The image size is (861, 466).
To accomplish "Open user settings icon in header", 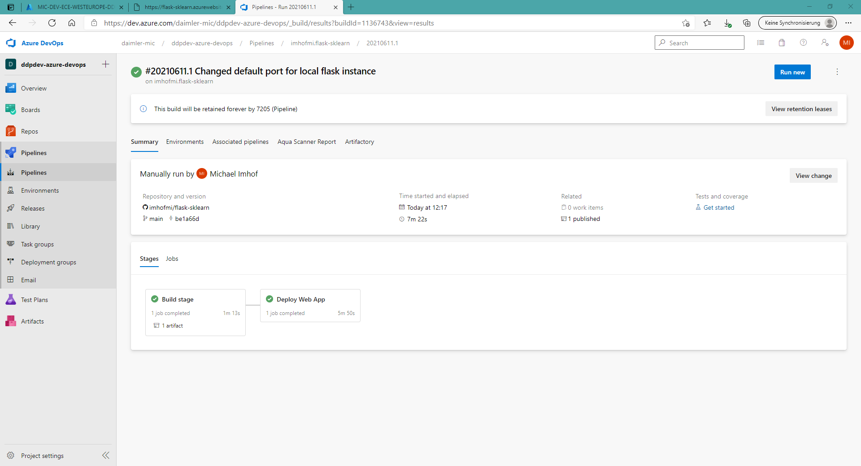I will click(825, 43).
